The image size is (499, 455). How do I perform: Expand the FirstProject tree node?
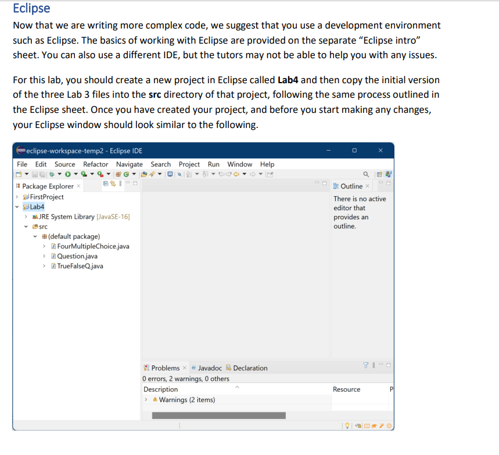coord(17,197)
